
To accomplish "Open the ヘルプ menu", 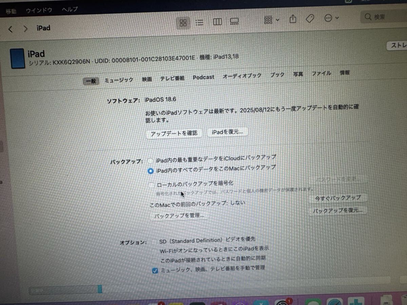I will click(x=70, y=9).
